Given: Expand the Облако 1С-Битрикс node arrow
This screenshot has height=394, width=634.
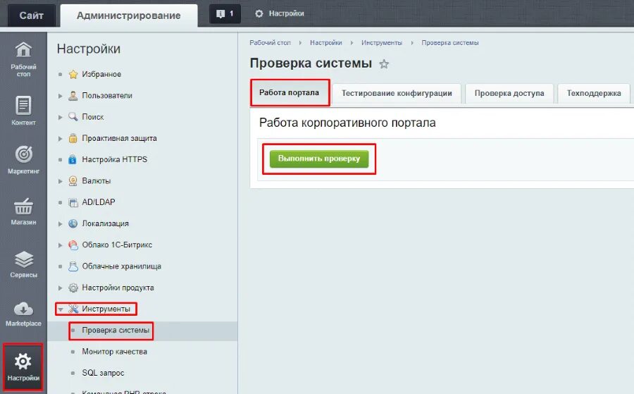Looking at the screenshot, I should pos(61,245).
